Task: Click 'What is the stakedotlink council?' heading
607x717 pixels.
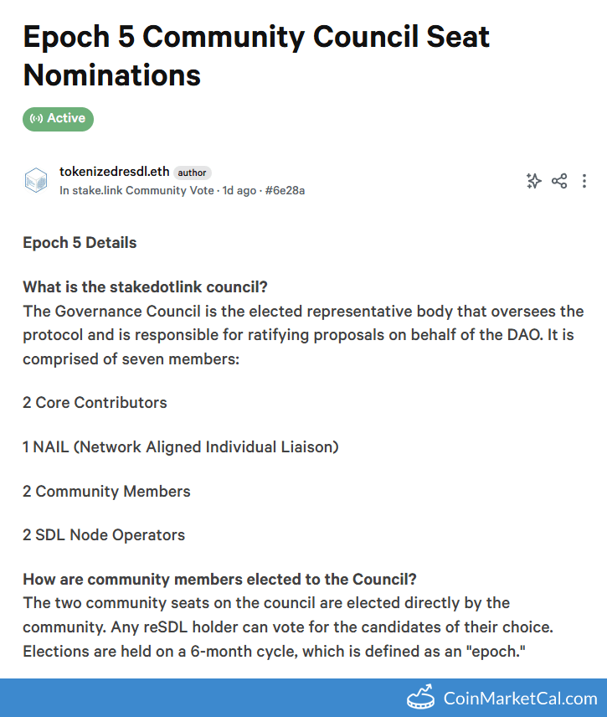Action: [x=145, y=287]
